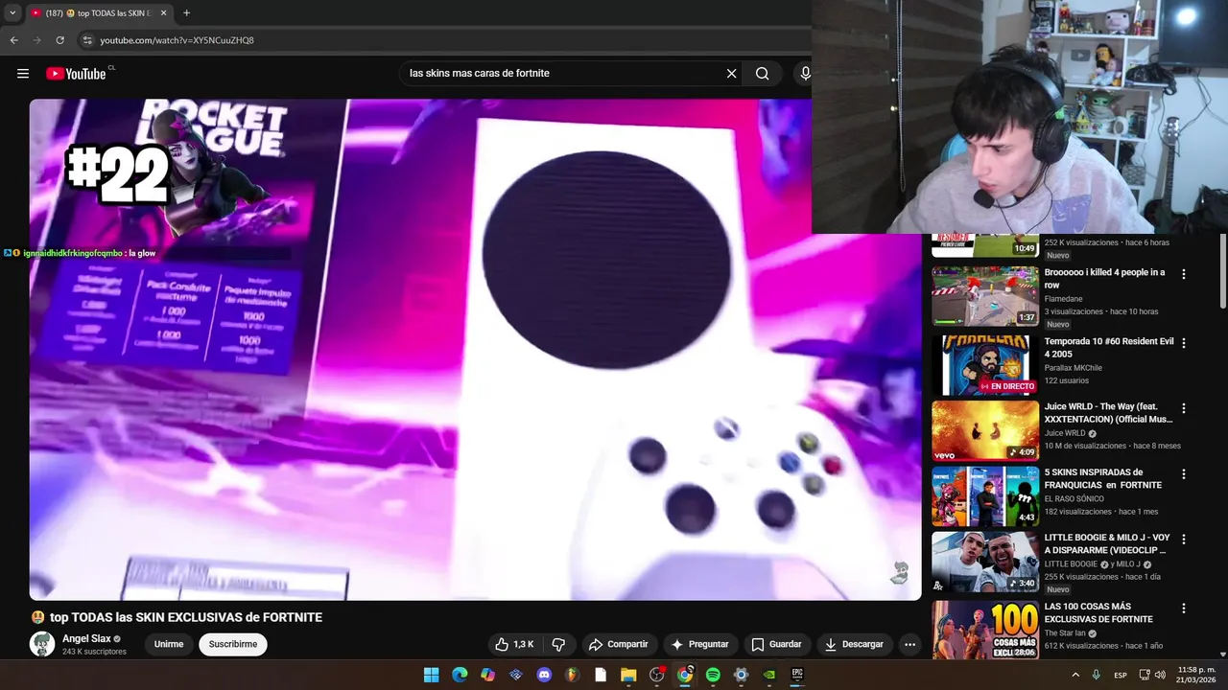Open options for 'LAS 100 COSAS MÁS EXCLUSIVAS' video
The height and width of the screenshot is (690, 1228).
tap(1183, 609)
